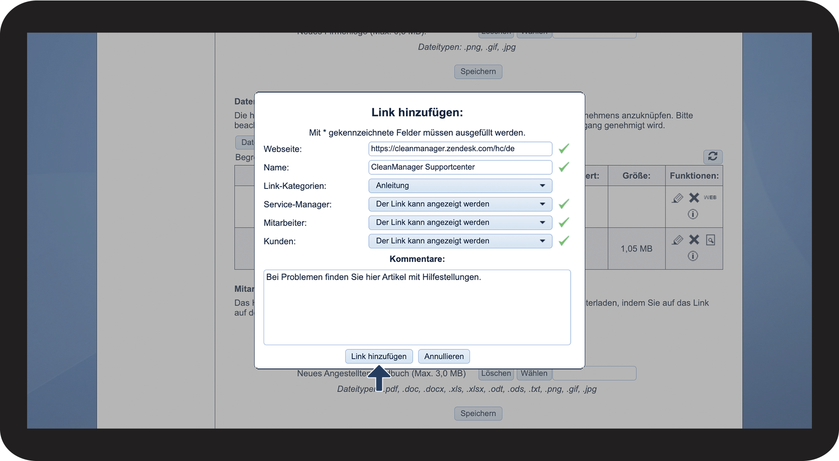This screenshot has height=461, width=839.
Task: Delete the 1,05 MB file with X icon
Action: [x=694, y=240]
